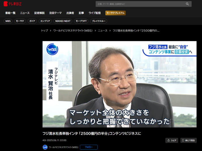Play the video thumbnail
202x151 pixels.
click(x=119, y=84)
